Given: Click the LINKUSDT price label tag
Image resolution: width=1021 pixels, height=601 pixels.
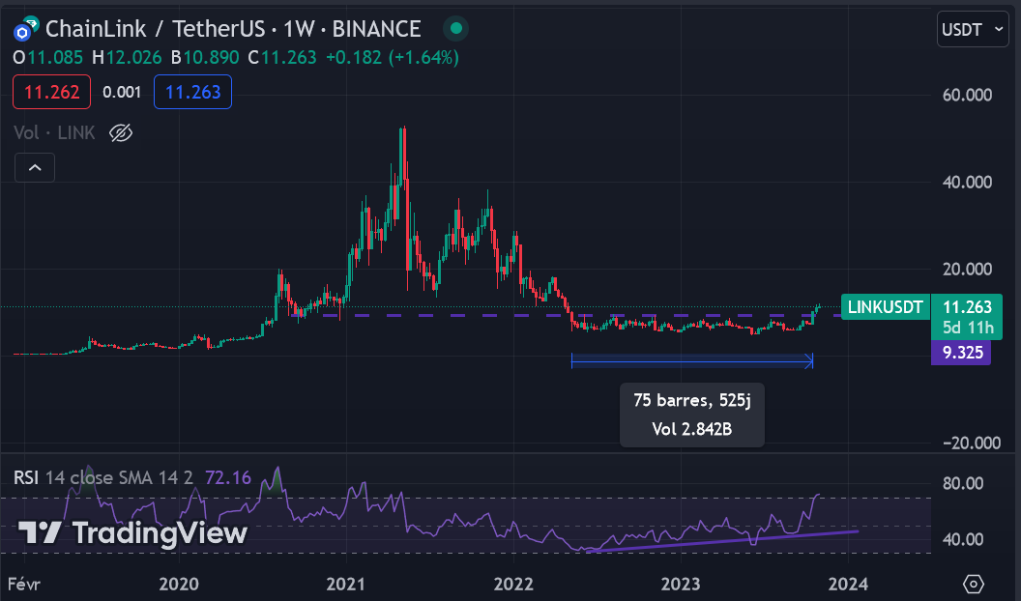Looking at the screenshot, I should [885, 307].
